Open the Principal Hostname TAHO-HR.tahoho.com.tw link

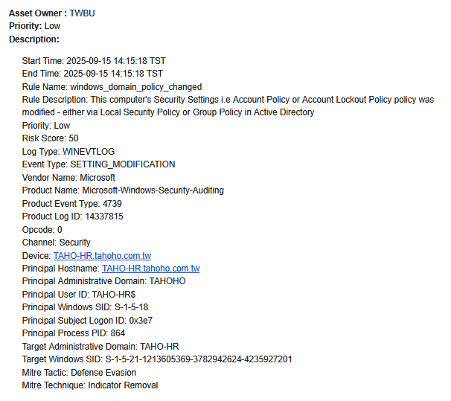pos(150,269)
